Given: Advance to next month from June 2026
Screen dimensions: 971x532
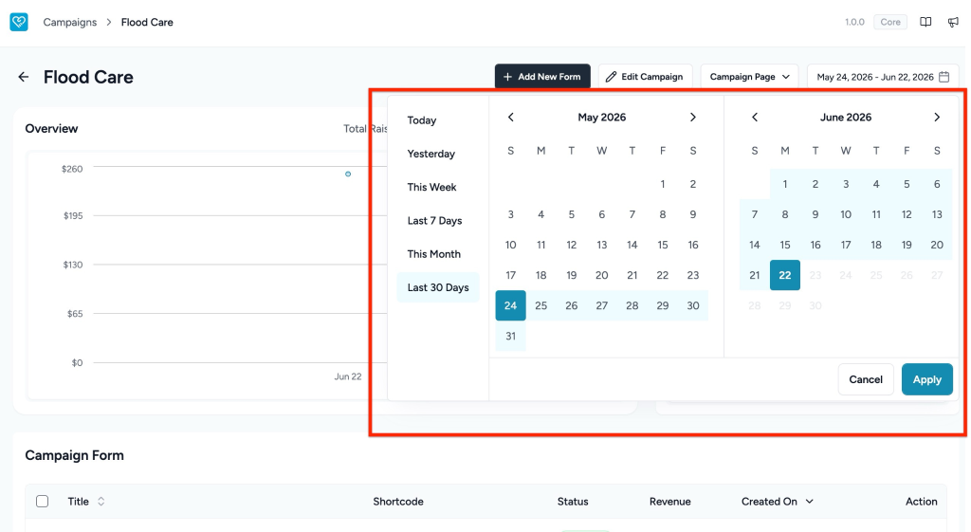Looking at the screenshot, I should pyautogui.click(x=937, y=117).
